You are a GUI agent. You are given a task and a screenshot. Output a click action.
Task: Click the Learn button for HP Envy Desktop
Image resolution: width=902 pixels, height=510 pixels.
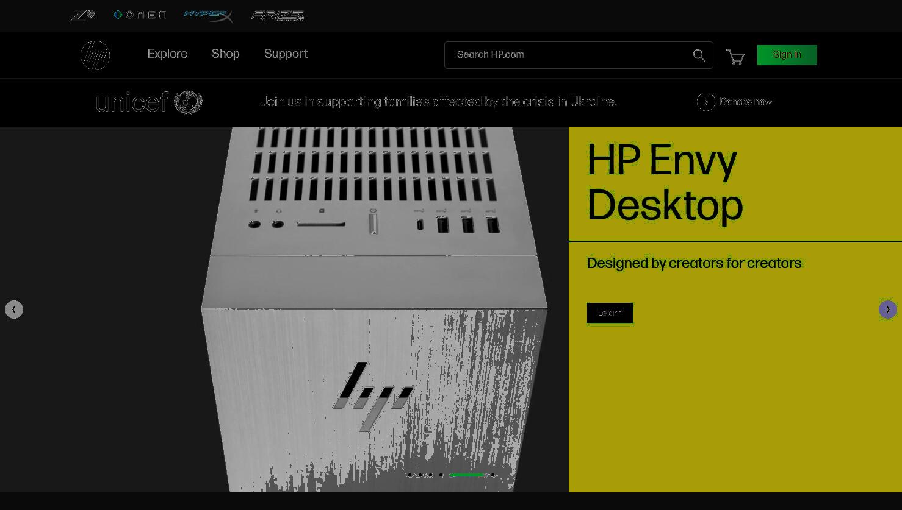(610, 313)
